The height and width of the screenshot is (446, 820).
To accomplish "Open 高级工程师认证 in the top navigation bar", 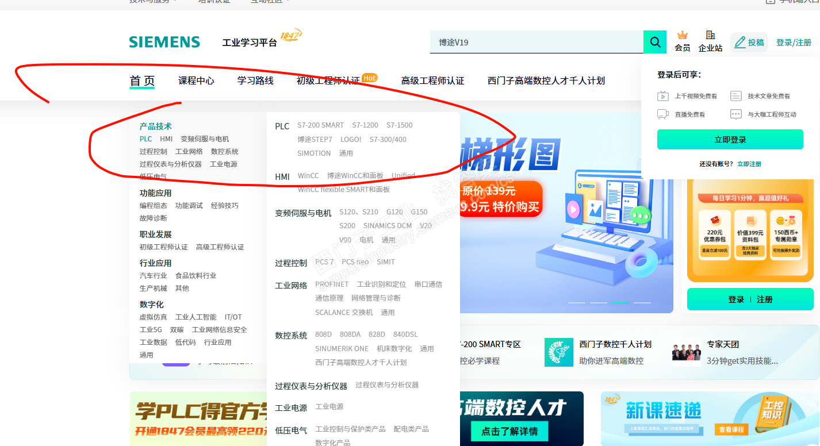I will click(432, 81).
